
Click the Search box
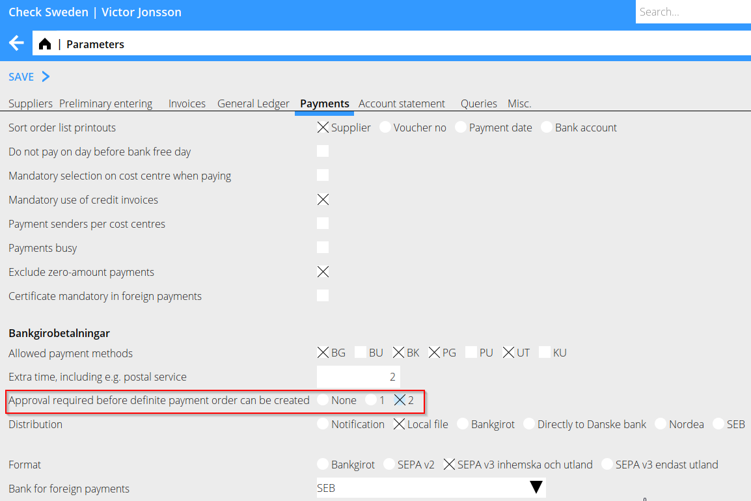tap(692, 12)
